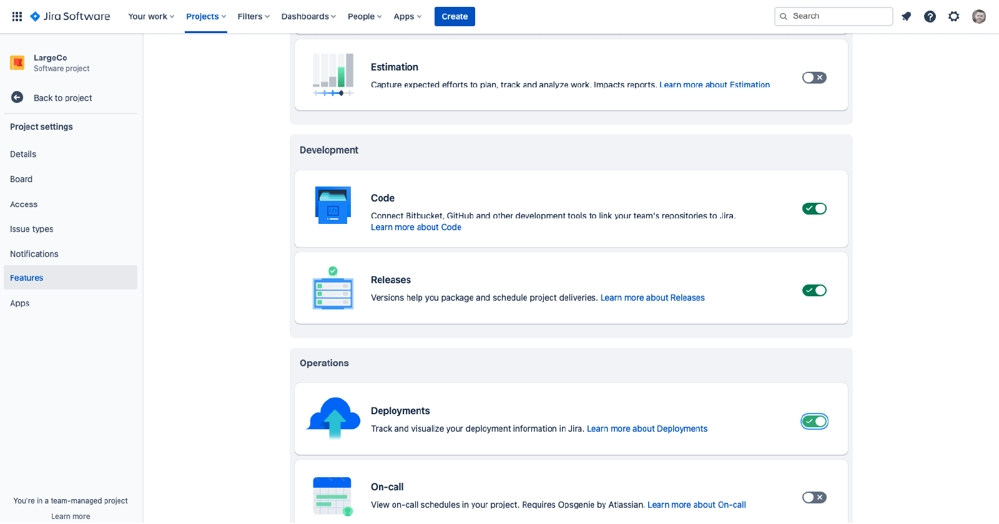Open the Dashboards dropdown
Screen dimensions: 999x524
point(308,16)
